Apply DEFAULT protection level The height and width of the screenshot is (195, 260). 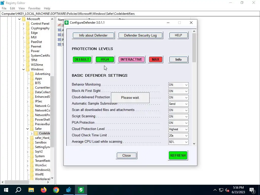[x=82, y=59]
